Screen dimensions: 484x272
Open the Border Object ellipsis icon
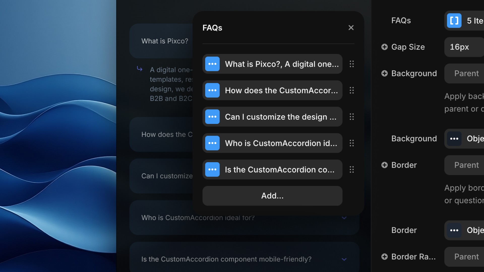click(x=454, y=230)
